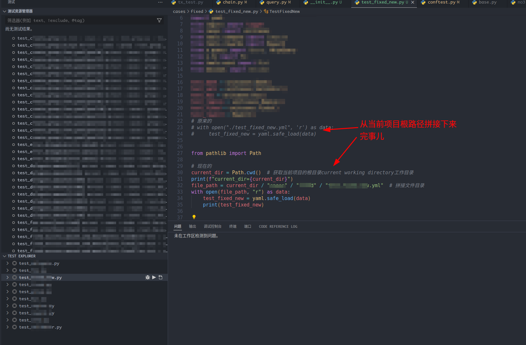
Task: Expand the w.py test row chevron
Action: point(7,277)
